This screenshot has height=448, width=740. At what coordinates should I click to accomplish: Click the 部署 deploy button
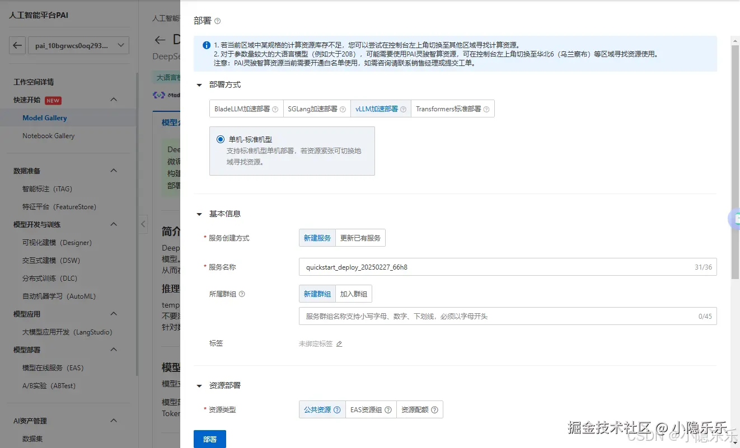point(209,439)
